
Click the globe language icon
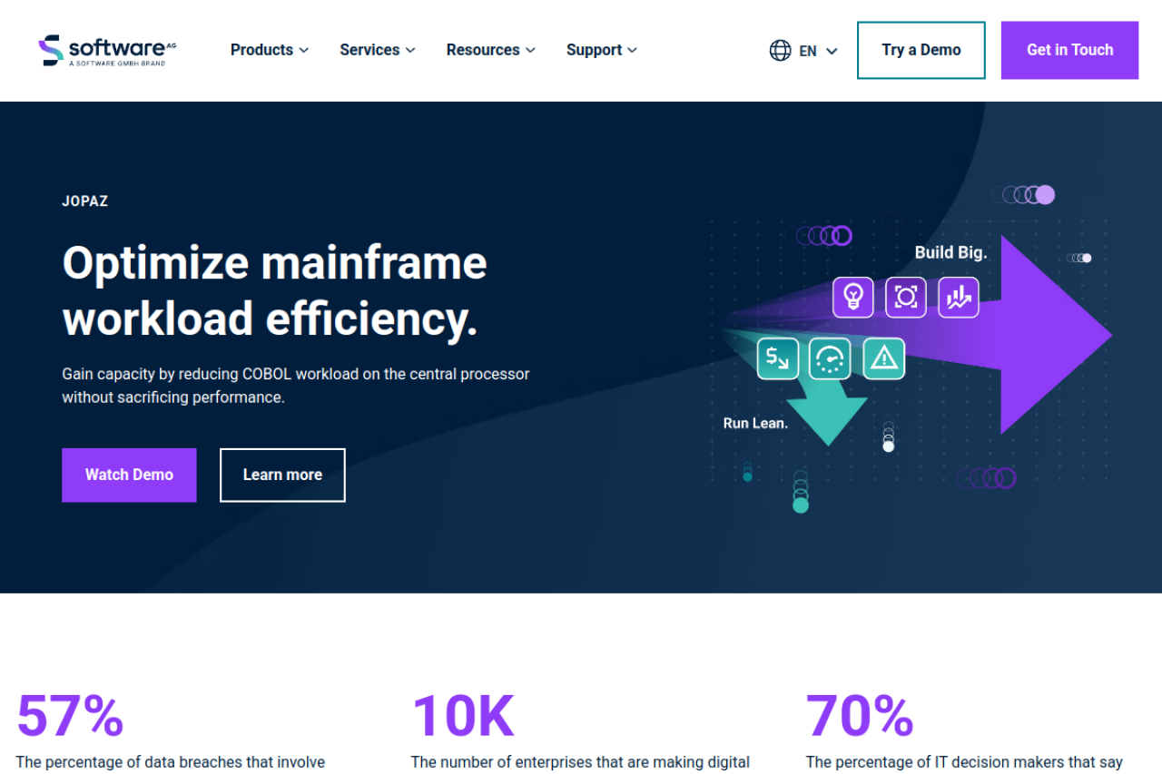(x=780, y=51)
